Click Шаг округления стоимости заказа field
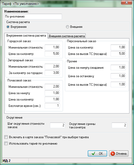Image resolution: width=134 pixels, height=165 pixels. [x=58, y=125]
